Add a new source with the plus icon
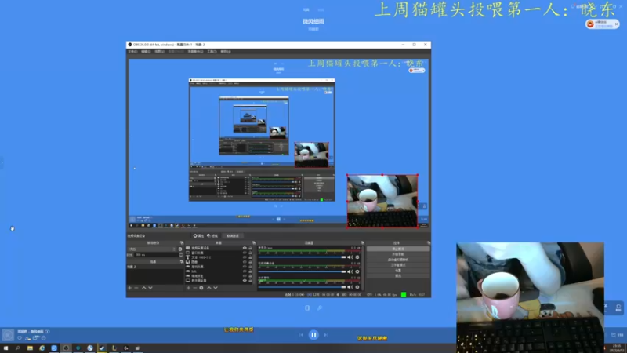The image size is (627, 353). click(x=188, y=288)
